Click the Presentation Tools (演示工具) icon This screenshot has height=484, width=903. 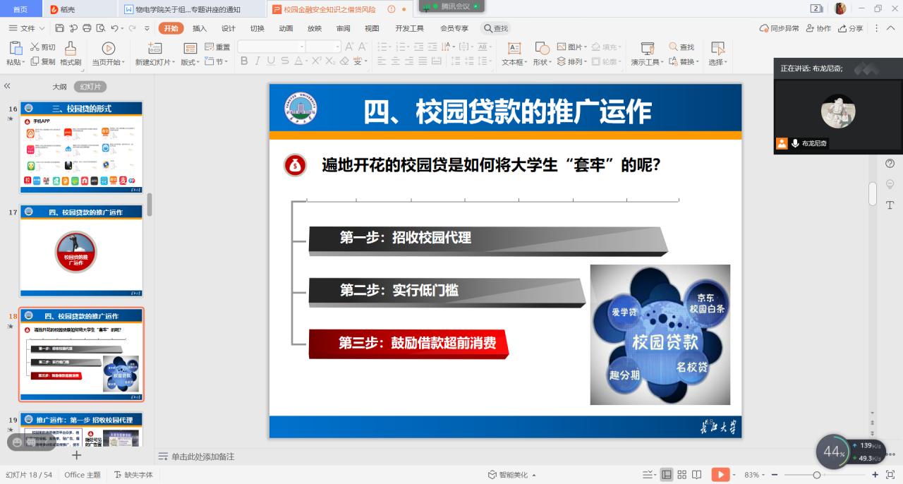[648, 48]
